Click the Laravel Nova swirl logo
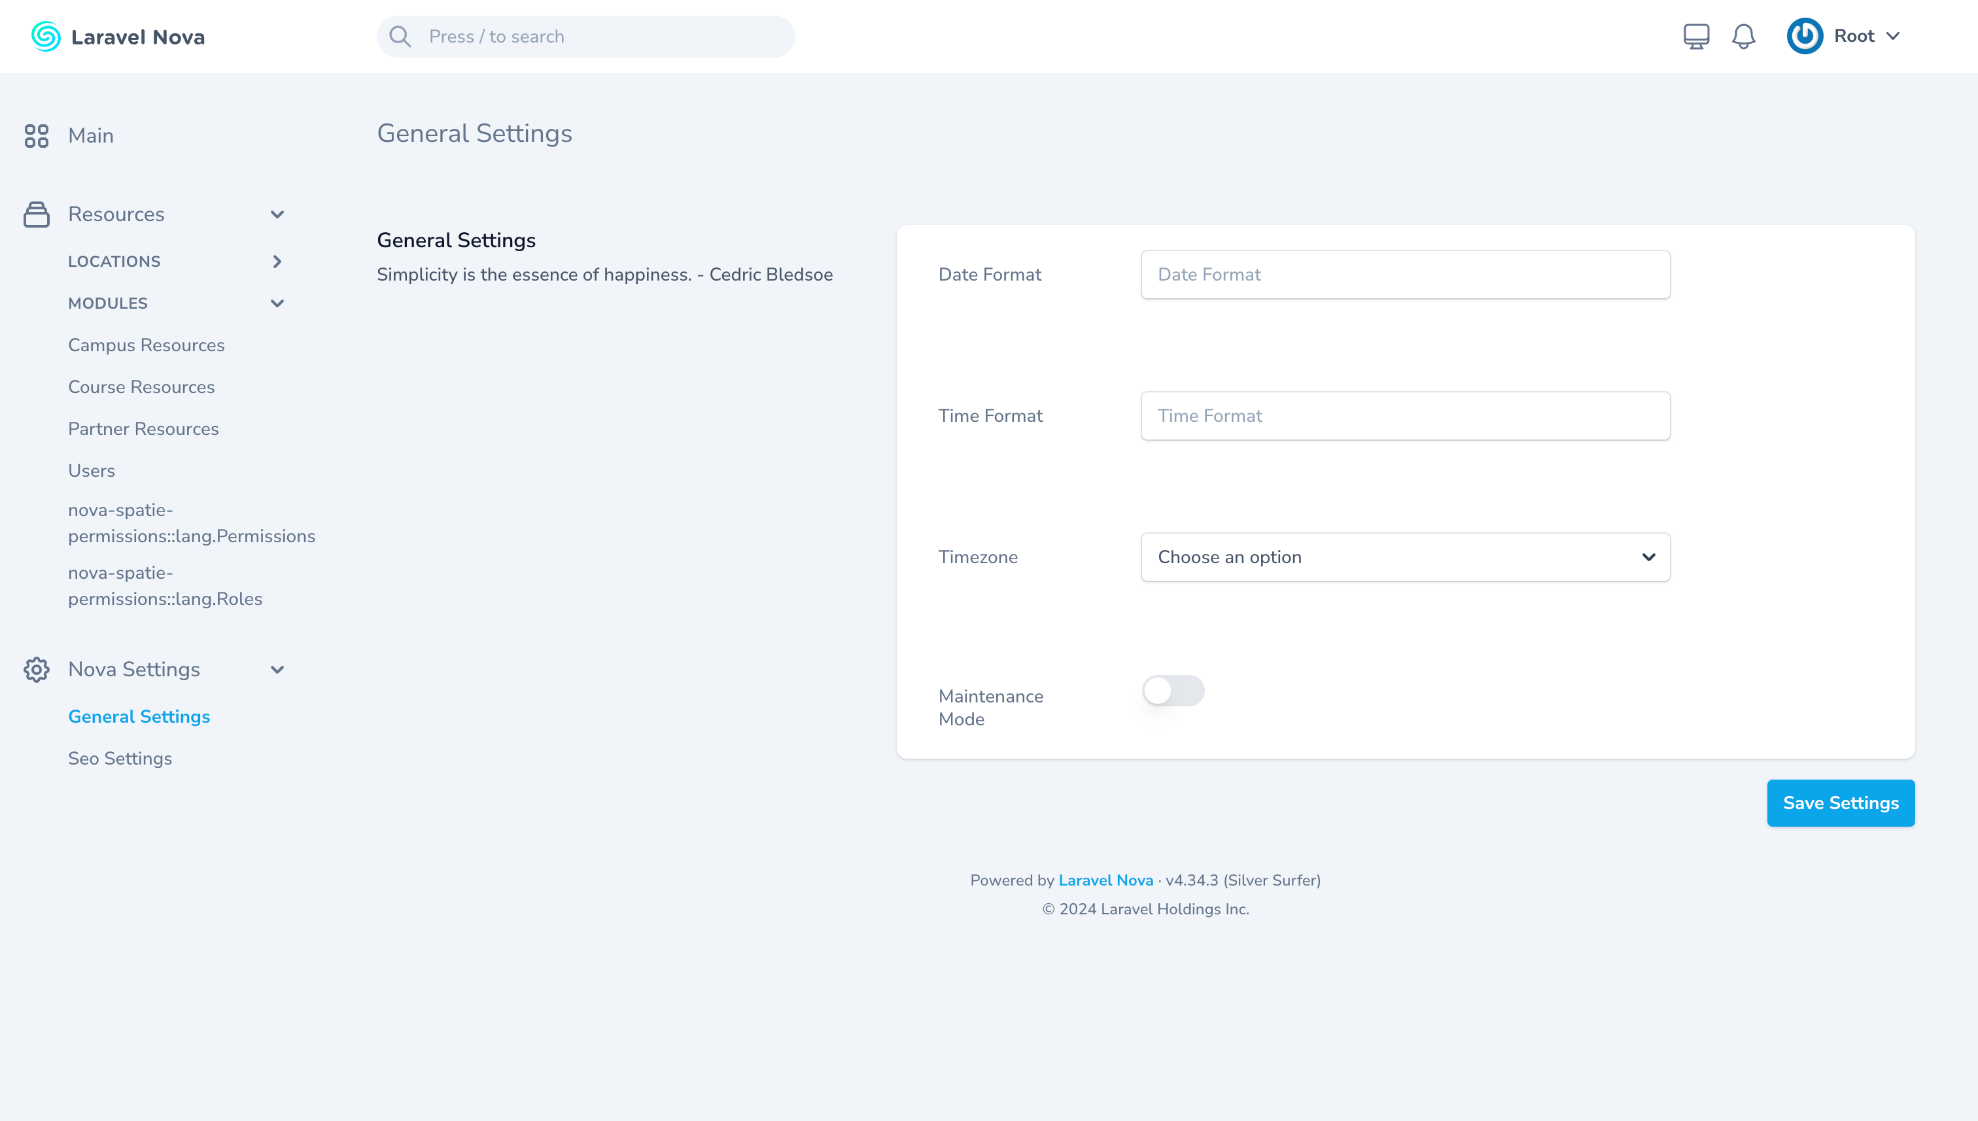The image size is (1978, 1121). (x=45, y=37)
